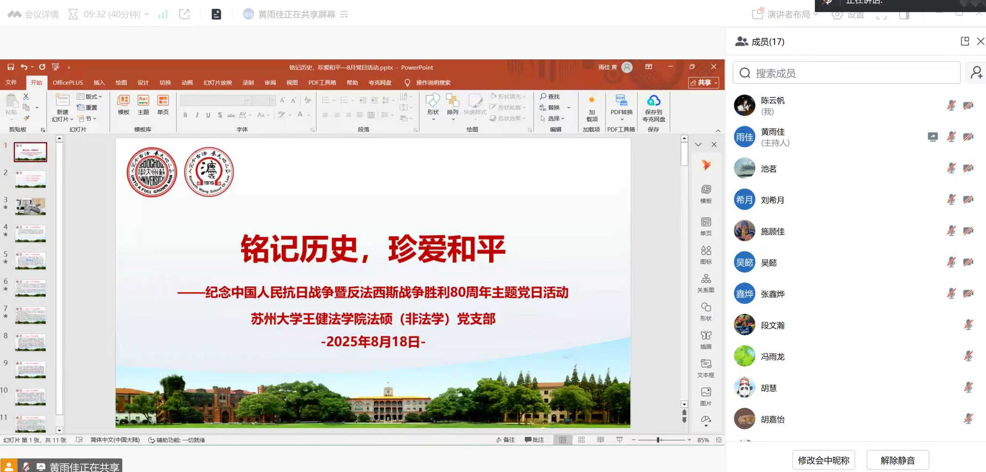Image resolution: width=986 pixels, height=472 pixels.
Task: Open the 插入 ribbon tab
Action: point(99,83)
